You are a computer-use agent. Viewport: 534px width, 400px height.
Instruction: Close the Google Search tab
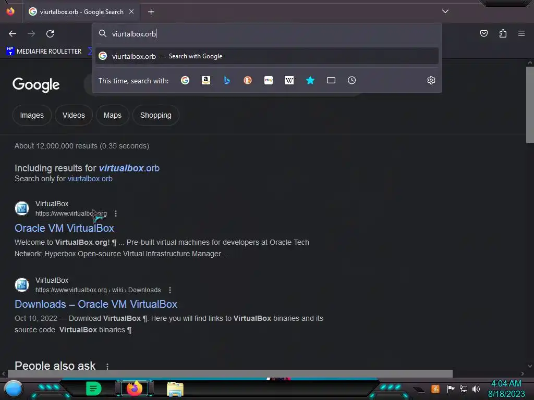[131, 11]
